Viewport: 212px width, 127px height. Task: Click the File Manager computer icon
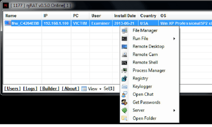(124, 30)
